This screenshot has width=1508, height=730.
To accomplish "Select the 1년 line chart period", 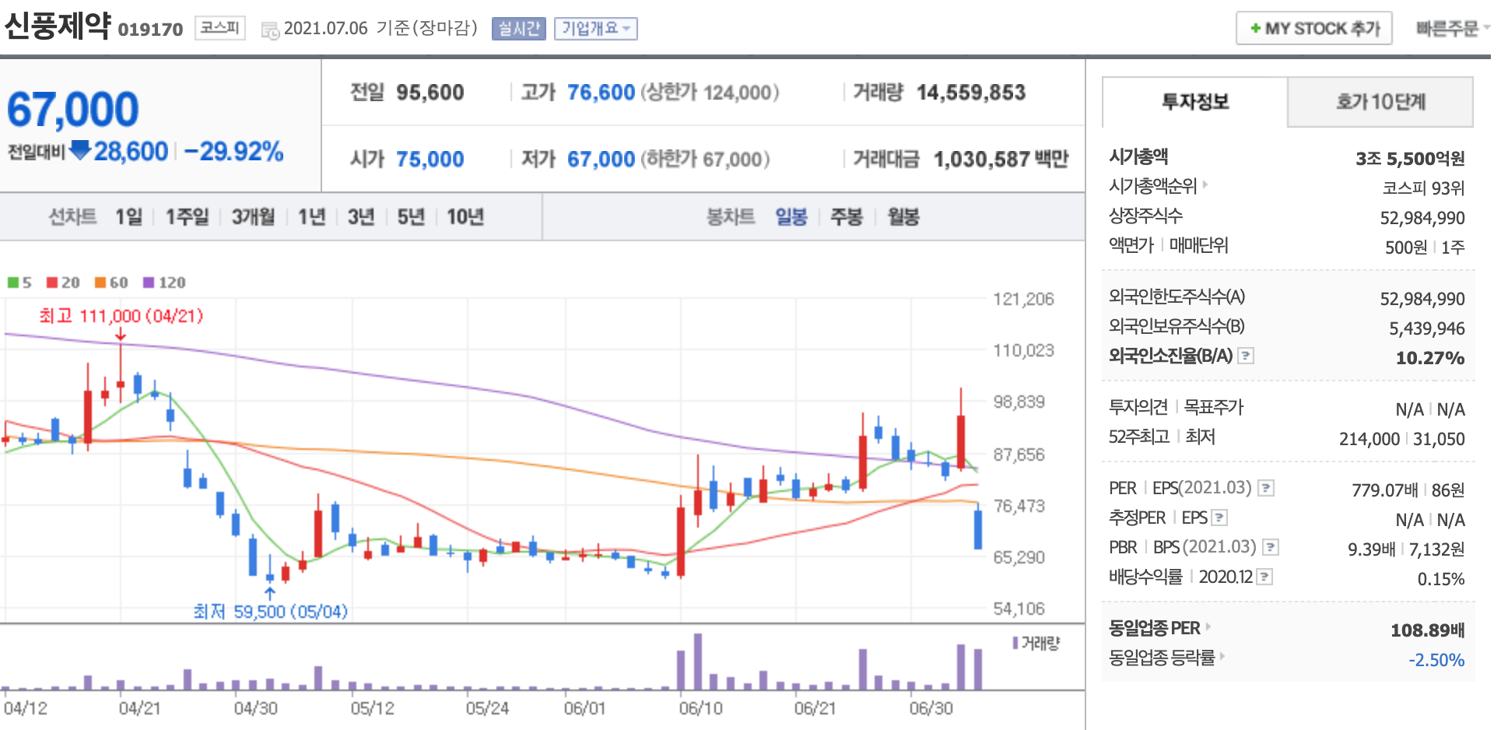I will tap(312, 216).
